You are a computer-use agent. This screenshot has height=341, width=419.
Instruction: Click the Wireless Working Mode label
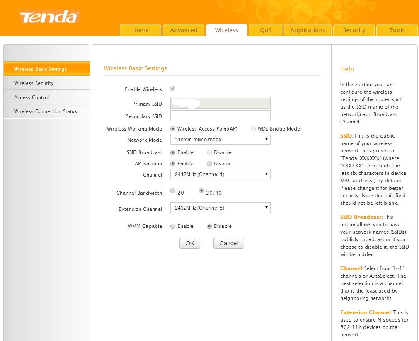134,129
